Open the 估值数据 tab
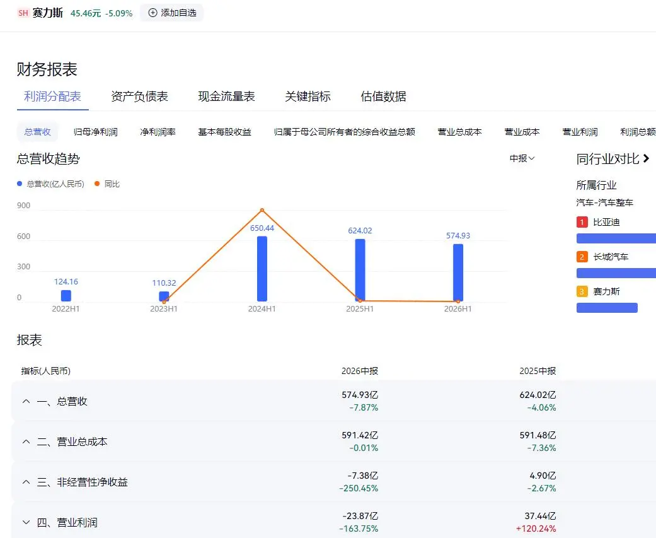 click(383, 96)
